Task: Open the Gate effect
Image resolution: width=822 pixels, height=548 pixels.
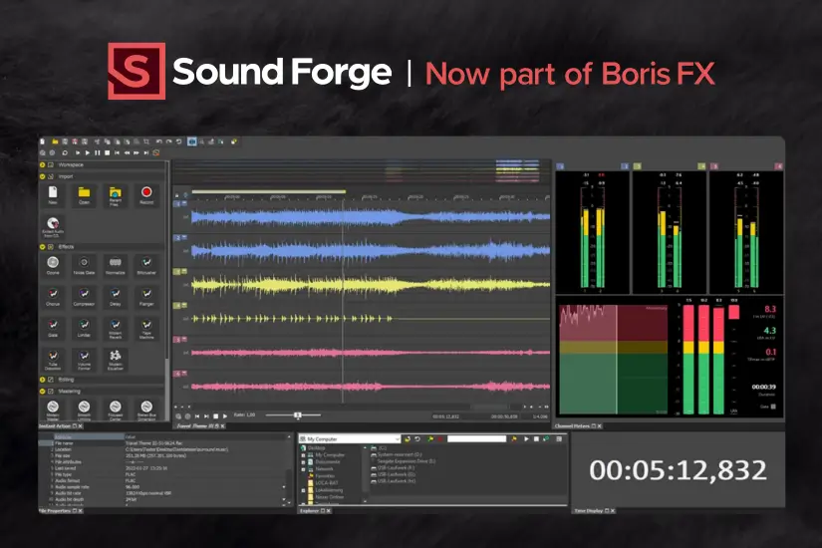Action: tap(53, 328)
